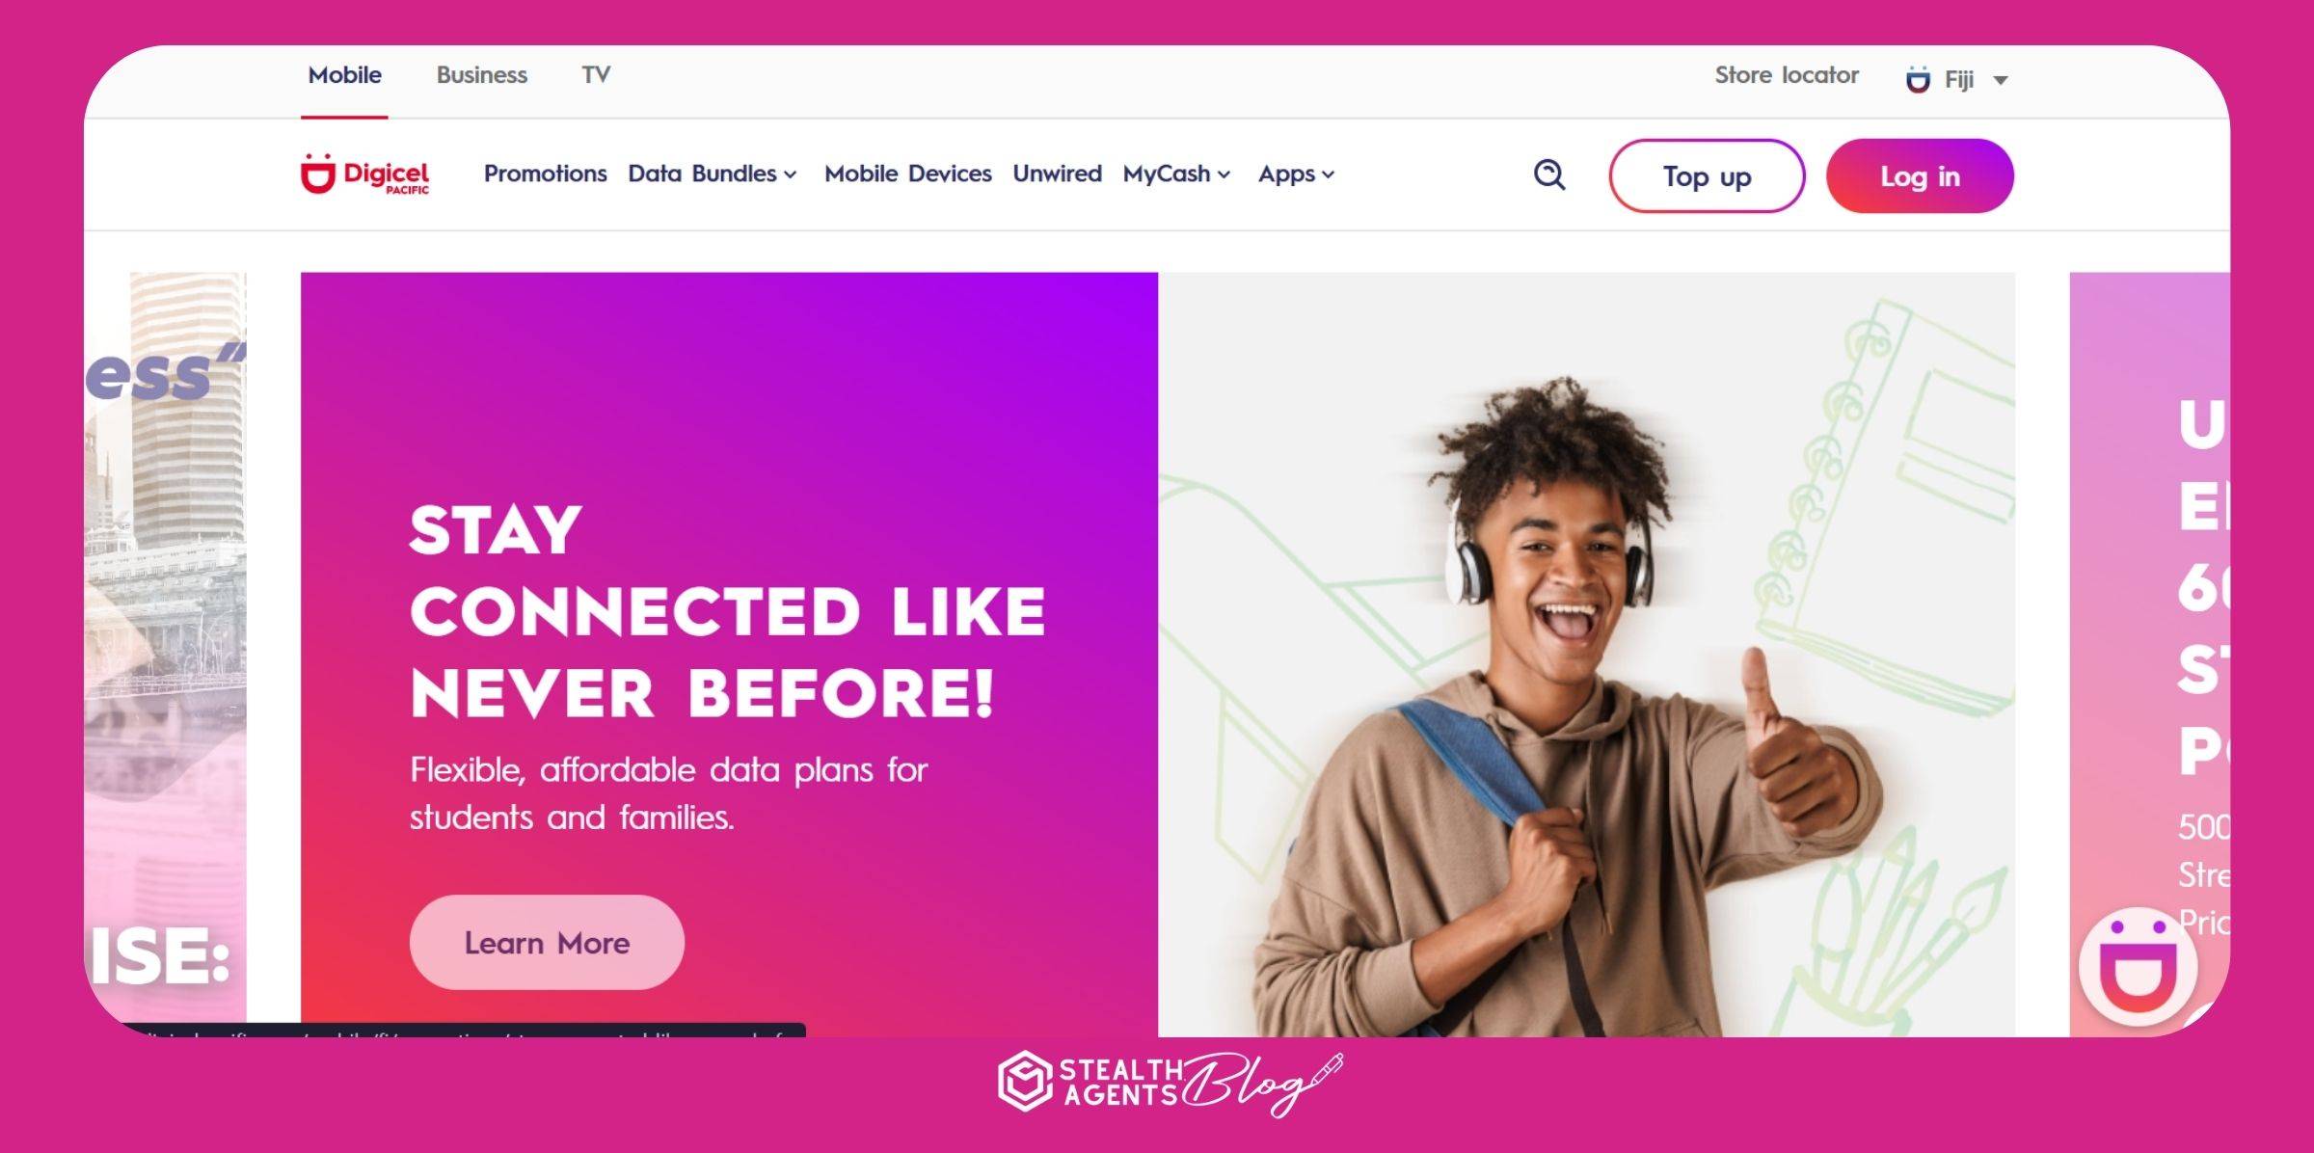Open the Promotions page

[545, 174]
